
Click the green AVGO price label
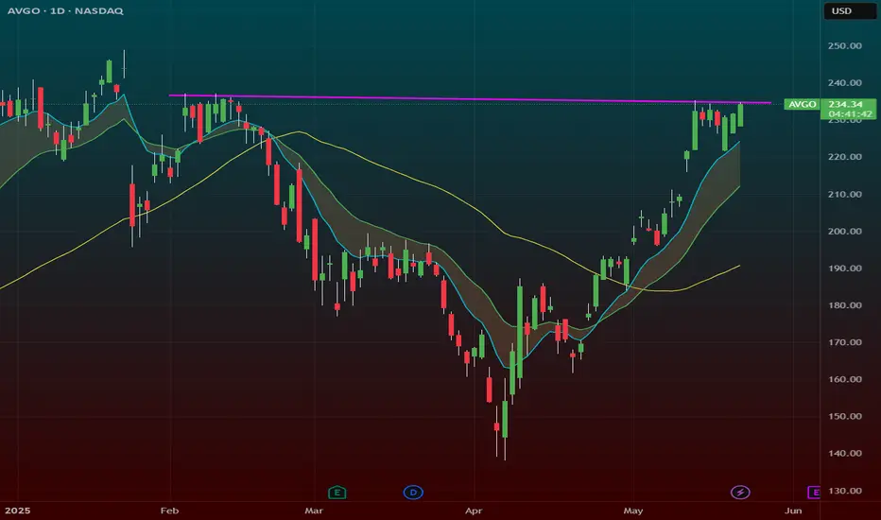tap(802, 104)
